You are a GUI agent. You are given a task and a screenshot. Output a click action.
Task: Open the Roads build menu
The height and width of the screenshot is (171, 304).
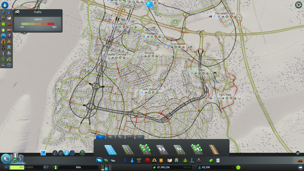[99, 160]
